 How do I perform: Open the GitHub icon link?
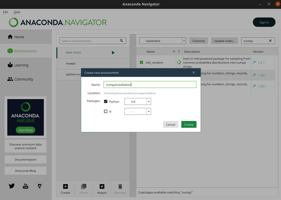pos(40,186)
